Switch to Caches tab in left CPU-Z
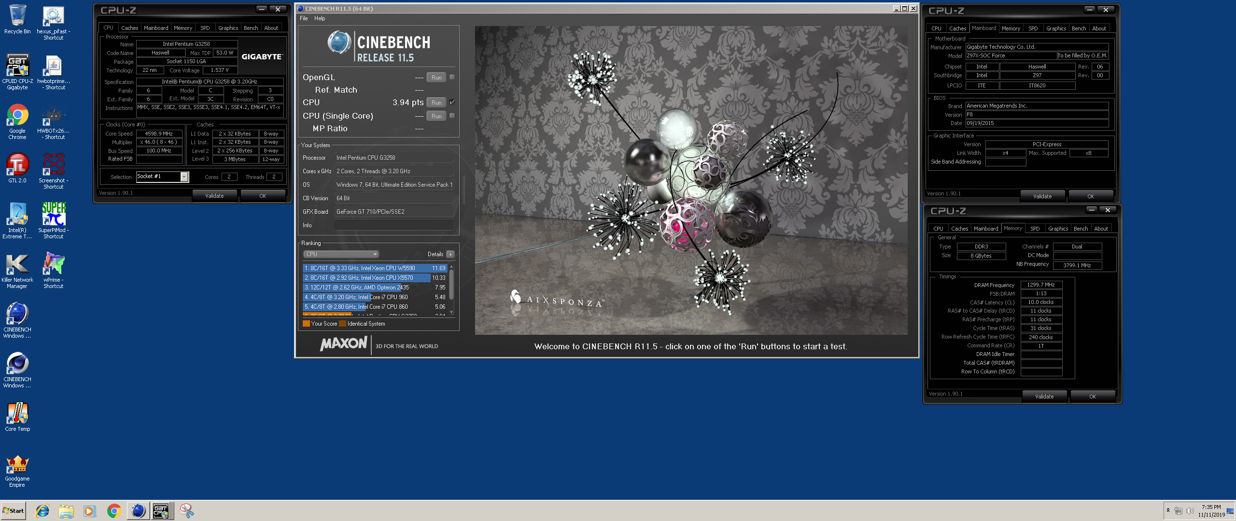This screenshot has height=521, width=1236. point(129,28)
